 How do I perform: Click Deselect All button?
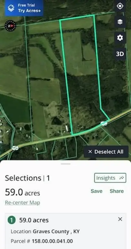tap(106, 152)
